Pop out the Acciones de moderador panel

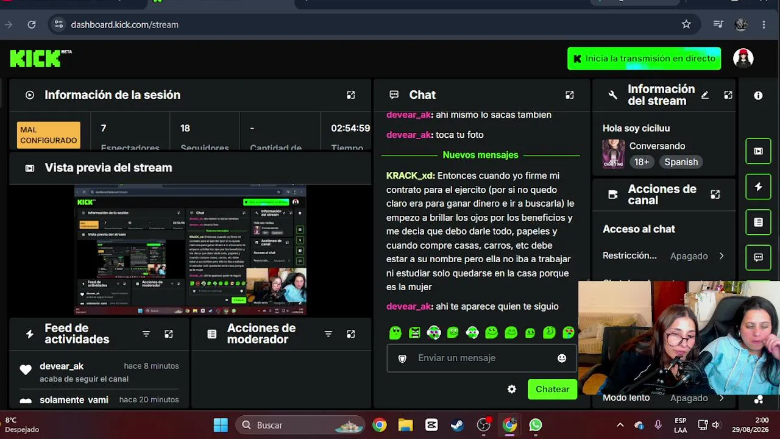[351, 334]
